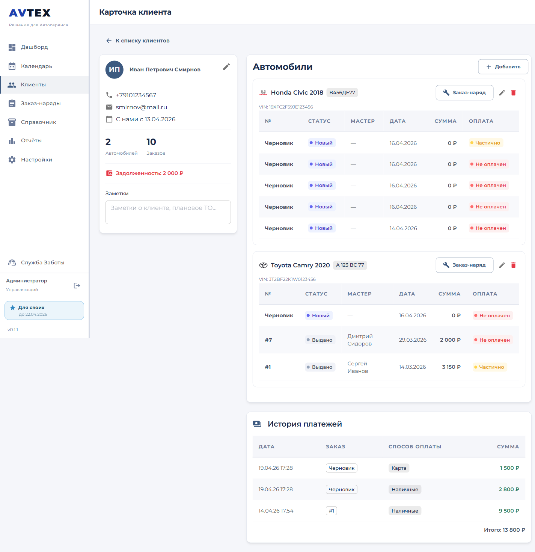The image size is (535, 552).
Task: Create Заказ-наряд for Honda Civic
Action: click(464, 93)
